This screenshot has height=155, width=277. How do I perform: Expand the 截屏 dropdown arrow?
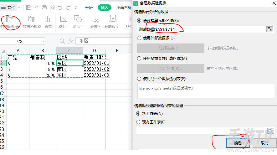click(x=99, y=26)
